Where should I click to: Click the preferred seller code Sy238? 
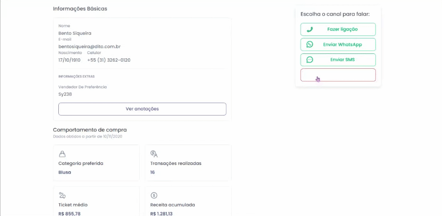(x=65, y=94)
